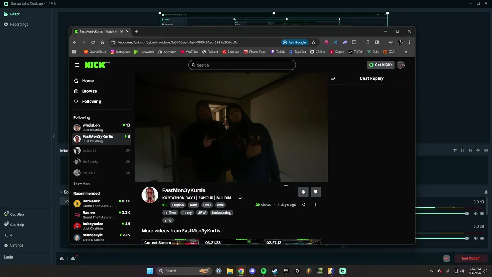The height and width of the screenshot is (277, 492).
Task: Select the lordkebun recommended channel
Action: click(x=102, y=203)
